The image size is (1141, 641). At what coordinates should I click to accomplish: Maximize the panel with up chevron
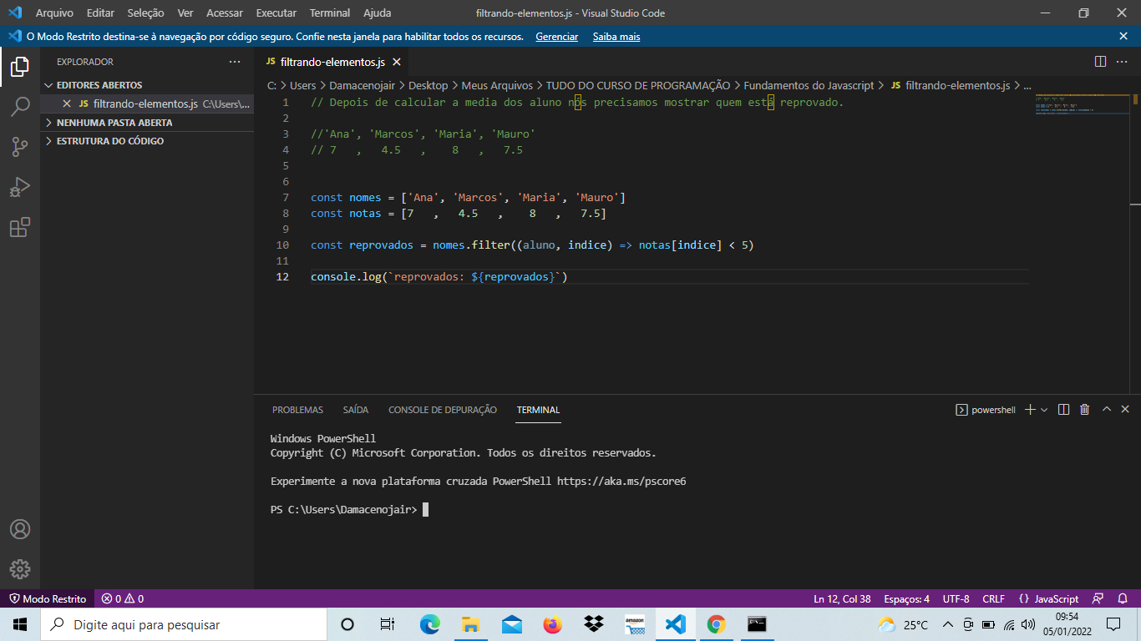click(x=1106, y=410)
